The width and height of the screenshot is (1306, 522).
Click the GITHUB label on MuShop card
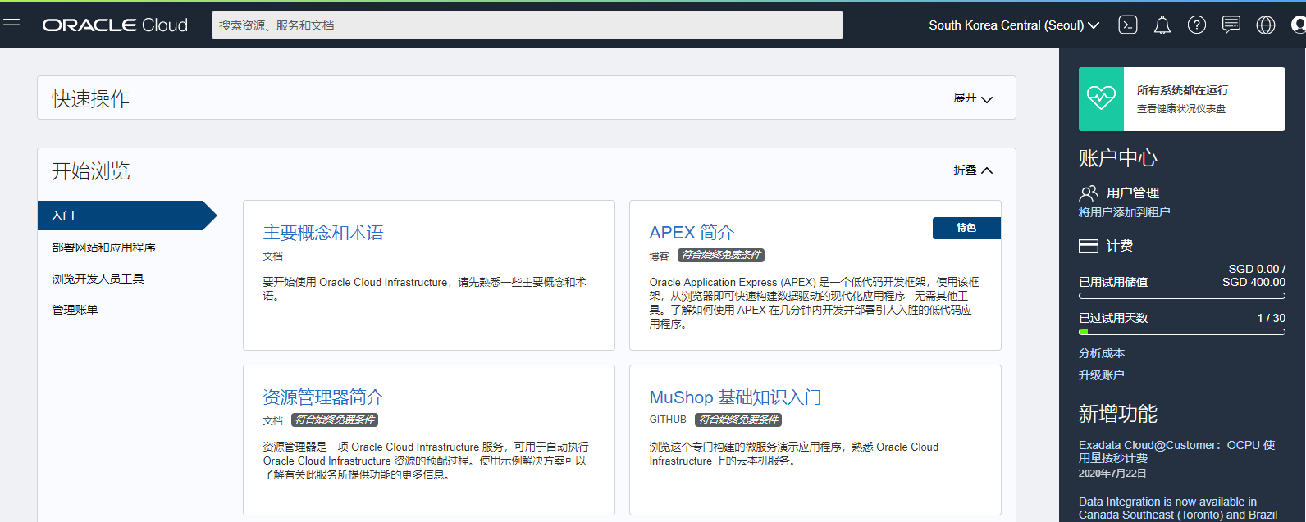click(668, 420)
